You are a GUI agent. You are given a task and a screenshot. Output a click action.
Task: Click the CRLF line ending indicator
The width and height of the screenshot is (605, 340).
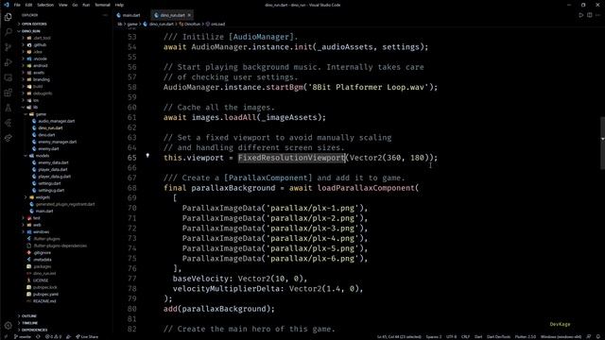click(x=466, y=336)
